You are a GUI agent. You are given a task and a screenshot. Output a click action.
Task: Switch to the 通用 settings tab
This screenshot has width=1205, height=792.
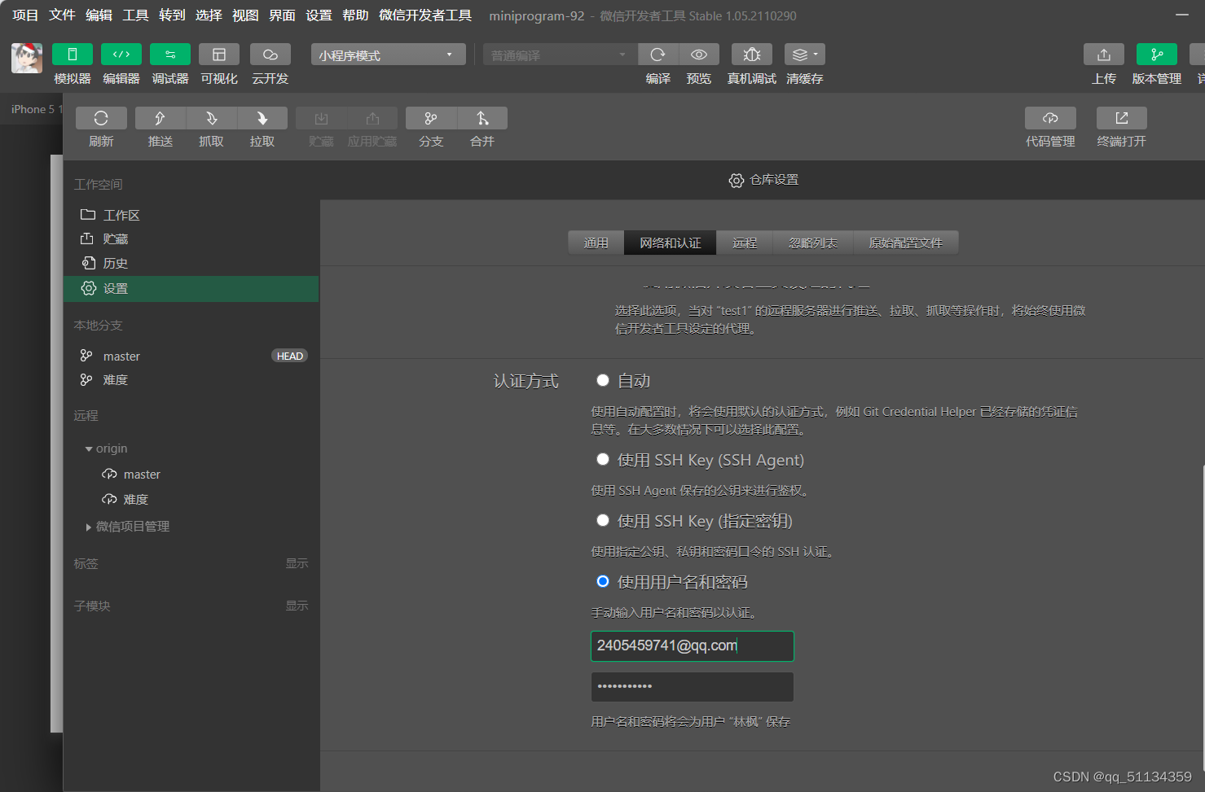pyautogui.click(x=596, y=243)
